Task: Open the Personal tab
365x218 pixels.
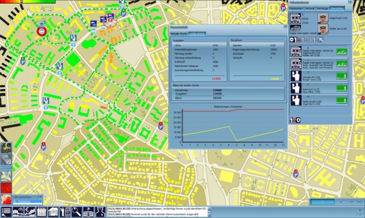Action: (310, 8)
